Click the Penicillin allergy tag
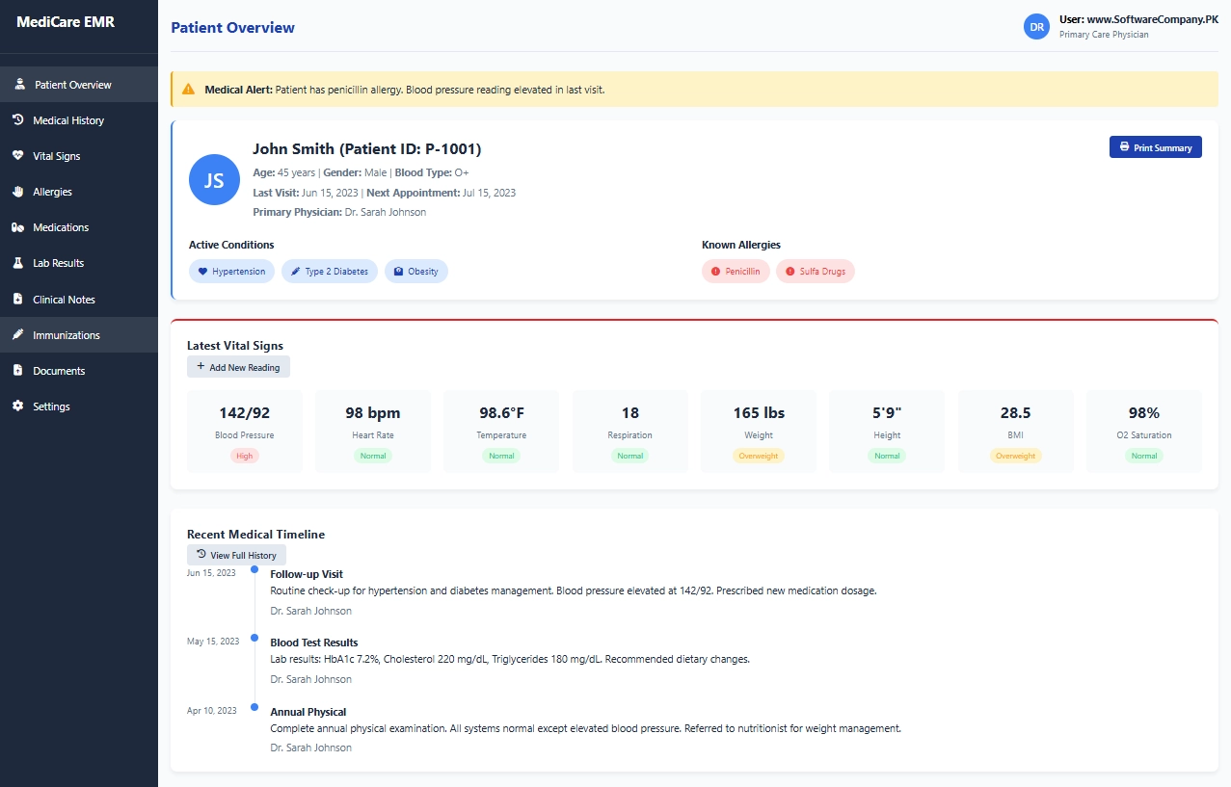Image resolution: width=1231 pixels, height=787 pixels. (736, 272)
